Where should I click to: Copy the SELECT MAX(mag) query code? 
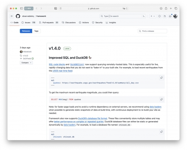point(162,99)
